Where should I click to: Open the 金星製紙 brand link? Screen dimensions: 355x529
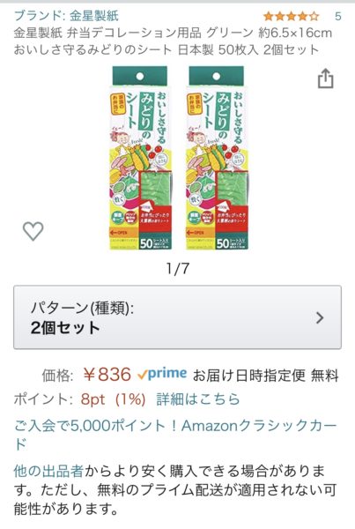click(94, 16)
